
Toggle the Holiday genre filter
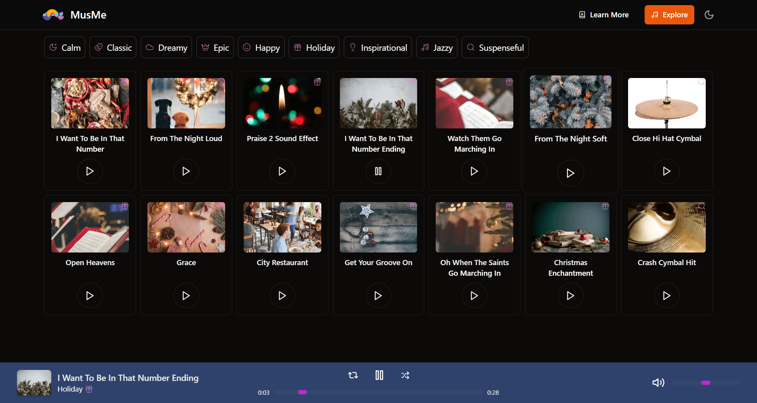pyautogui.click(x=314, y=47)
